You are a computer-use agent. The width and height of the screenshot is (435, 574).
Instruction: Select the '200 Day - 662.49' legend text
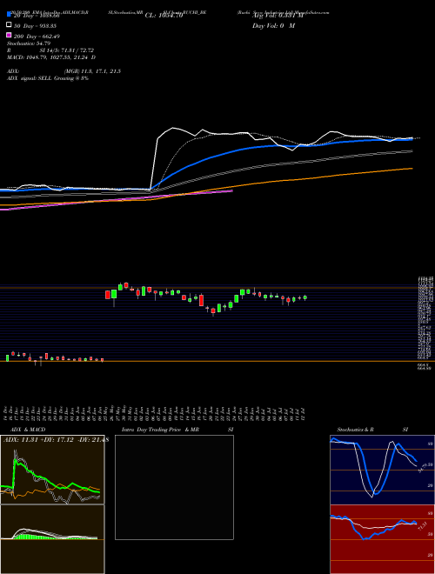[x=37, y=37]
